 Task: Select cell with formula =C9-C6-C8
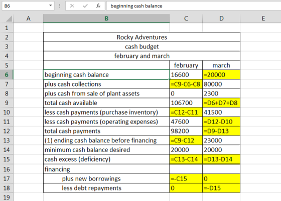[186, 84]
